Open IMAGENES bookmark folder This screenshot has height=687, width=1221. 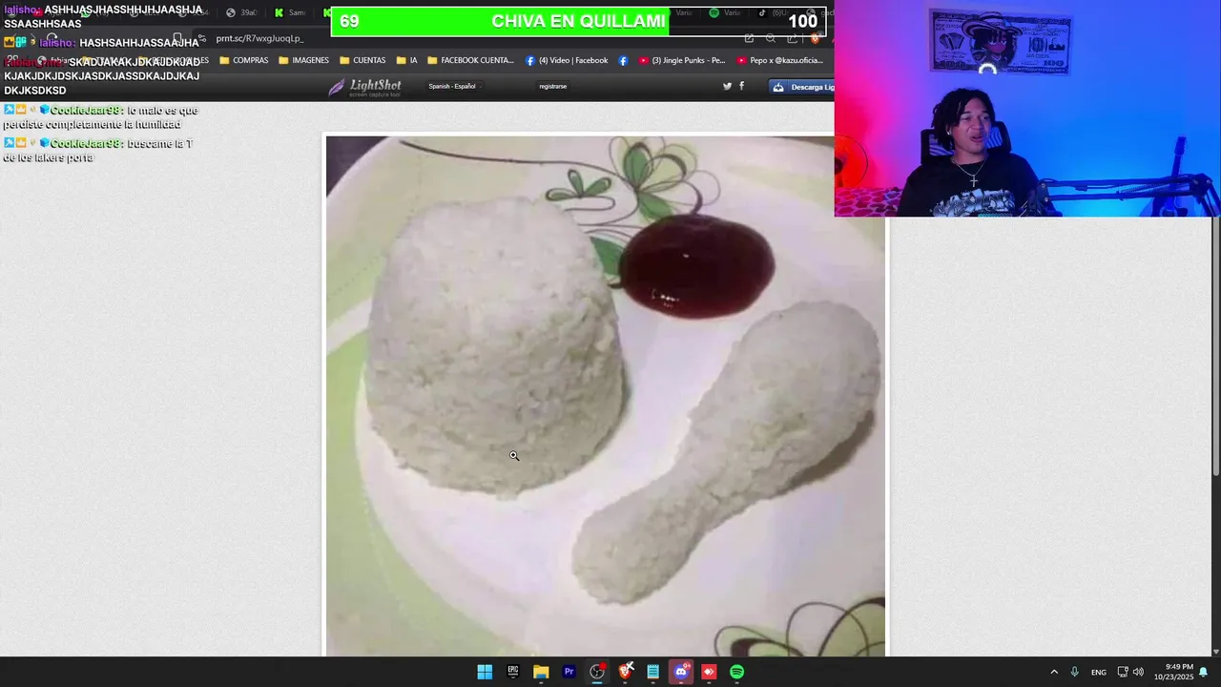[303, 60]
